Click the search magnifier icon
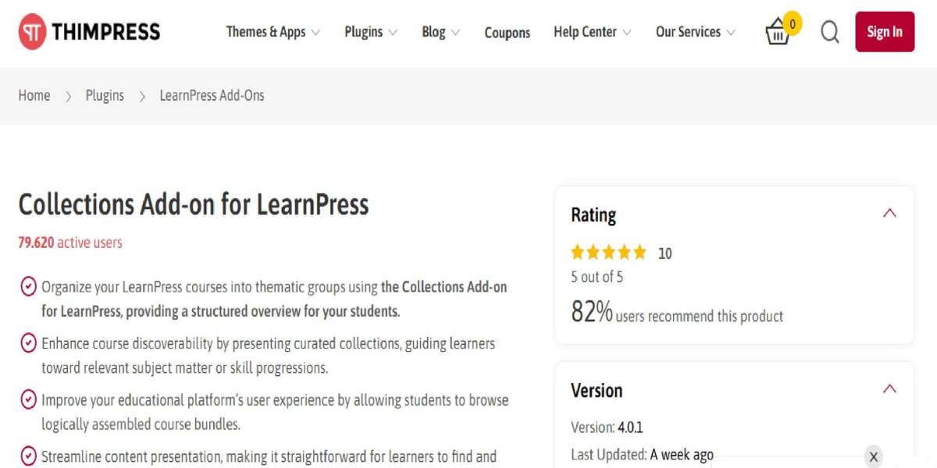937x468 pixels. (x=829, y=32)
